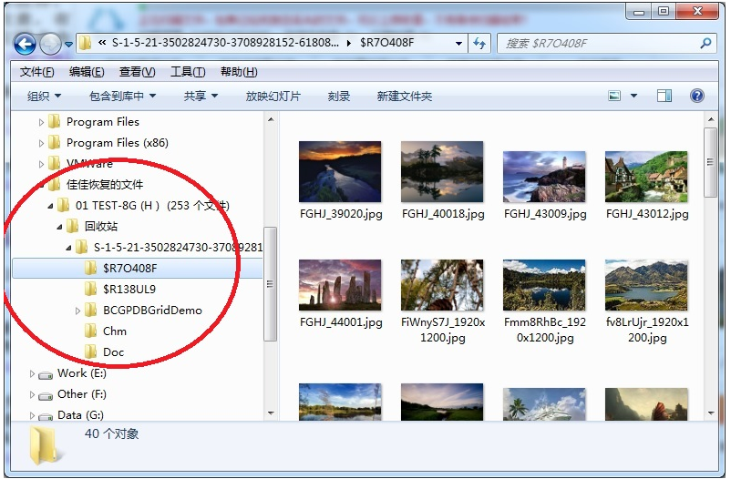Open the 工具(T) menu
Screen dimensions: 731x479
188,72
